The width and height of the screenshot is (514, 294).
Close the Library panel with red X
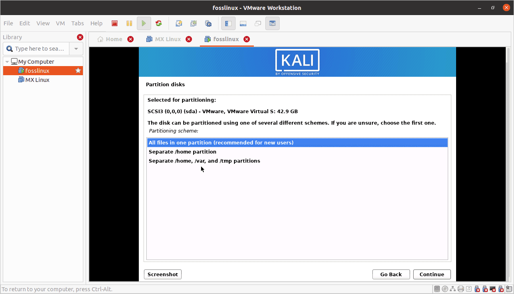point(80,37)
